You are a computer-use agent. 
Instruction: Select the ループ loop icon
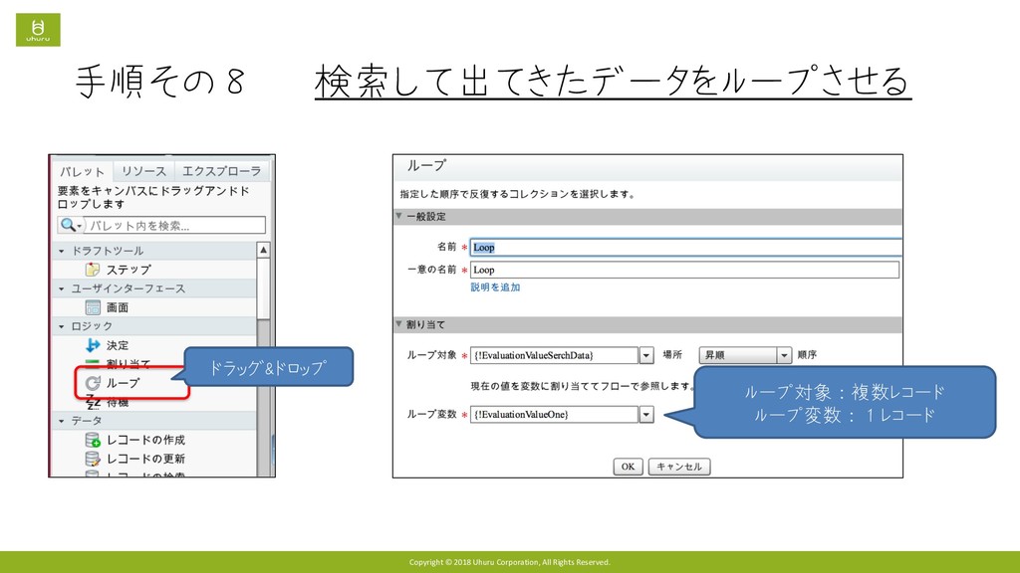[x=93, y=383]
